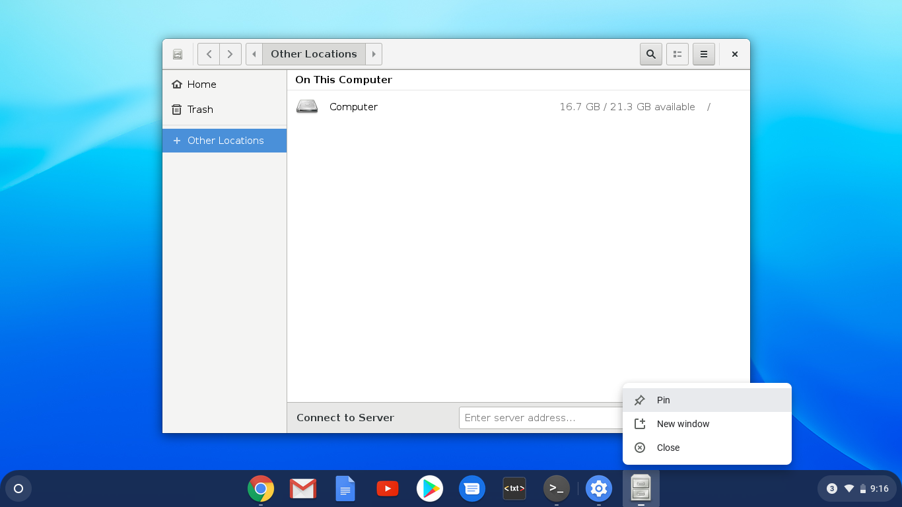Open the notification count badge
The height and width of the screenshot is (507, 902).
tap(832, 489)
